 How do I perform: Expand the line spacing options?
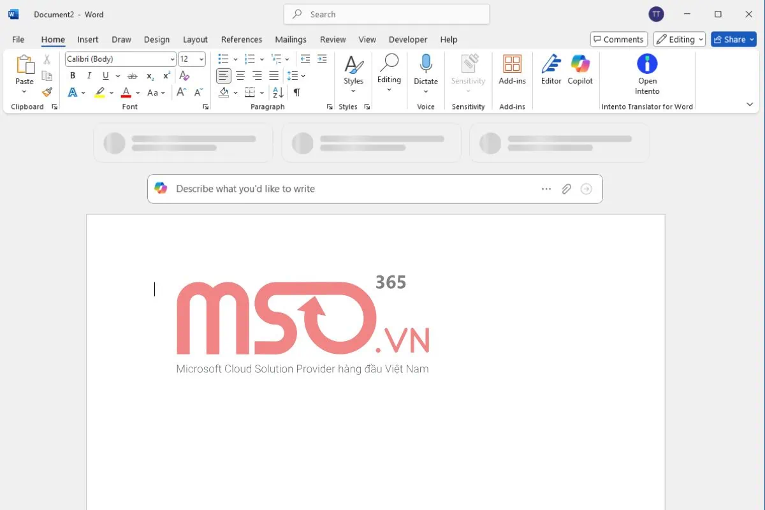(x=295, y=75)
